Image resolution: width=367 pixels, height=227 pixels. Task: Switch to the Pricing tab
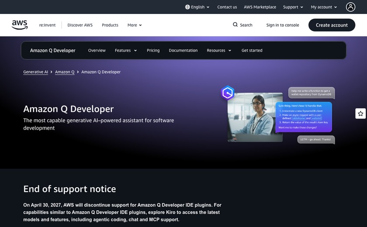(153, 50)
